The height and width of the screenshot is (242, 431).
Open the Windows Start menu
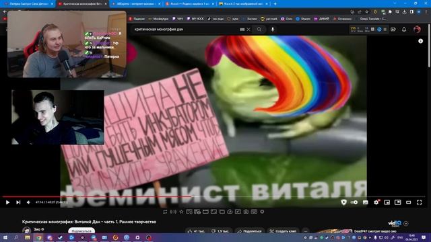coord(5,237)
